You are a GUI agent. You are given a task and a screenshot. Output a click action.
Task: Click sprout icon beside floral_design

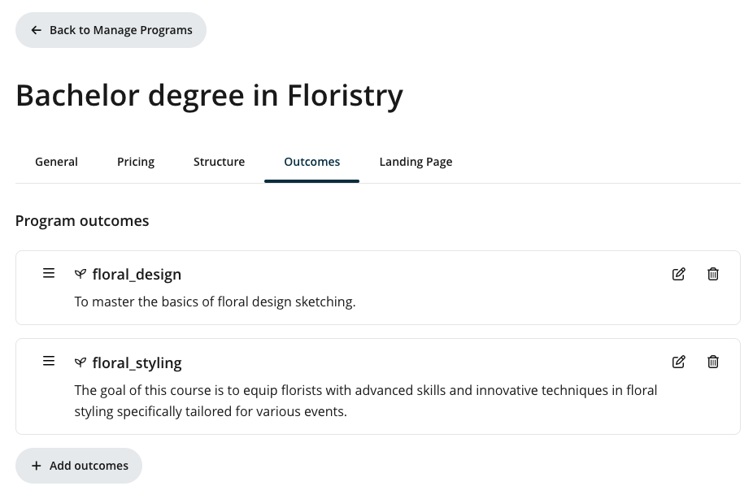(81, 274)
